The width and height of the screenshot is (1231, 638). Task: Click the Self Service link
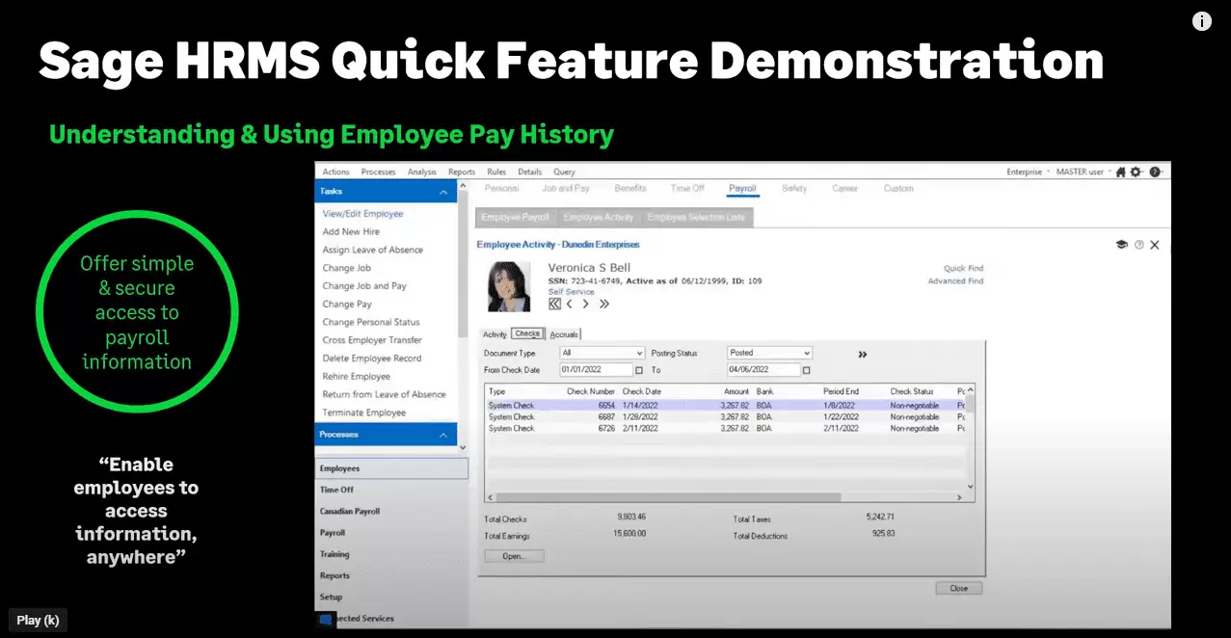point(571,291)
